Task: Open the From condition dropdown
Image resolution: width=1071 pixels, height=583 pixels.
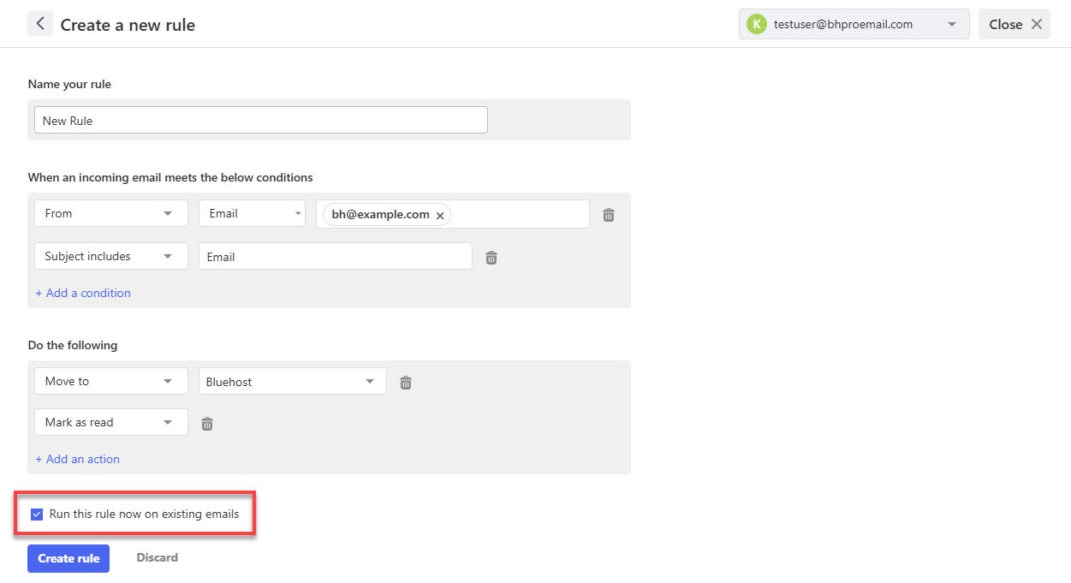Action: pos(111,213)
